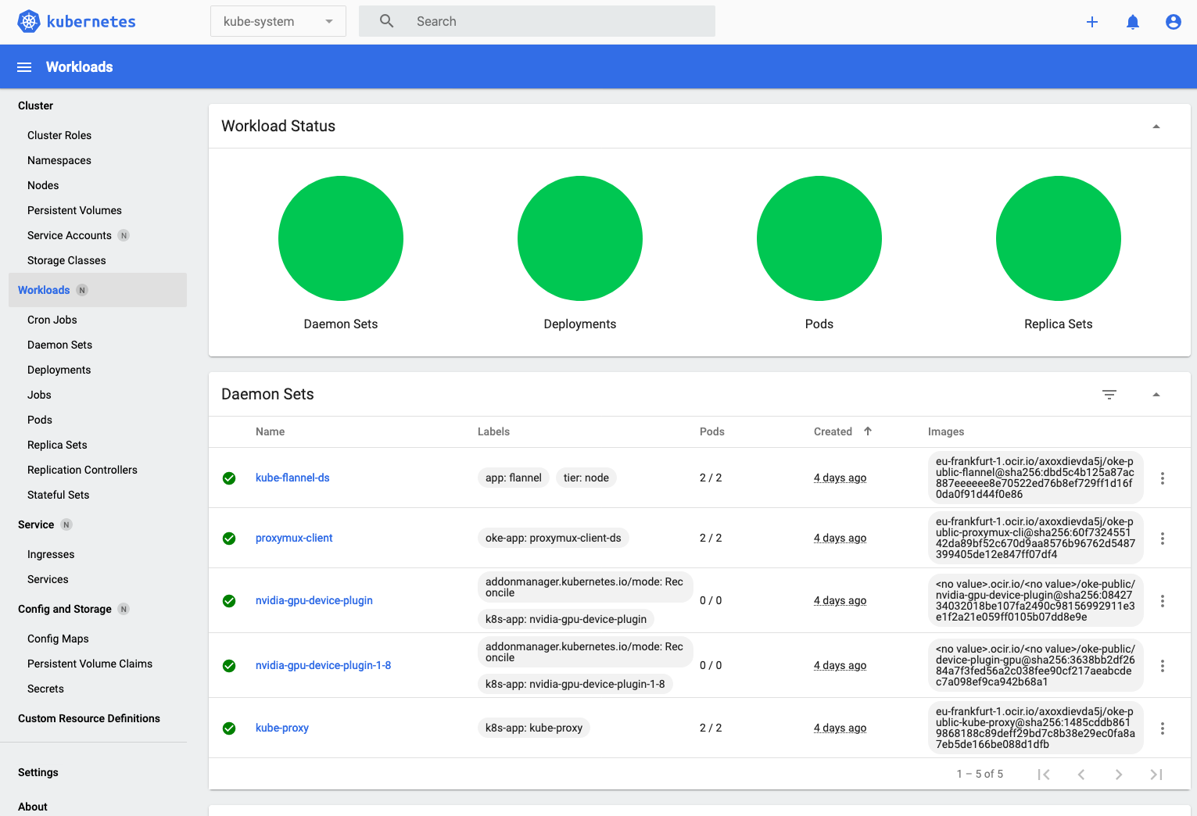
Task: Click the Created column sort arrow
Action: coord(868,431)
